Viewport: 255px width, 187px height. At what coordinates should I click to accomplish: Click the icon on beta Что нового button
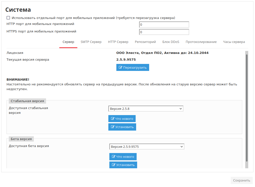(x=114, y=157)
